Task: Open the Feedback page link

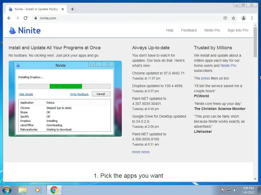Action: 189,30
